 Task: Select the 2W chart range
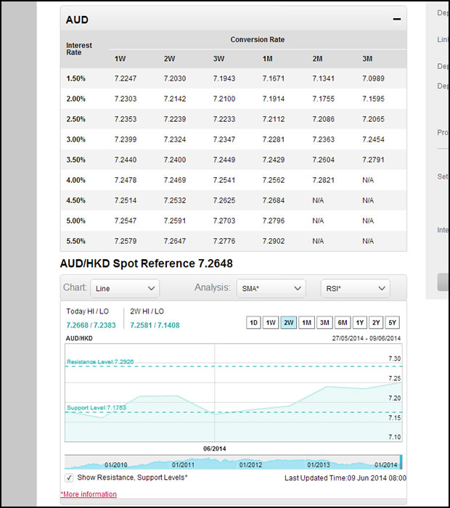(x=289, y=323)
